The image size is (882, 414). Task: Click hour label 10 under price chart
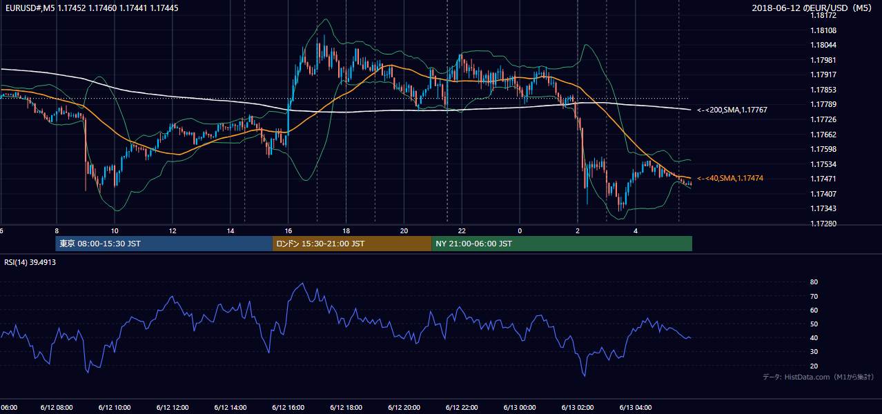point(115,230)
